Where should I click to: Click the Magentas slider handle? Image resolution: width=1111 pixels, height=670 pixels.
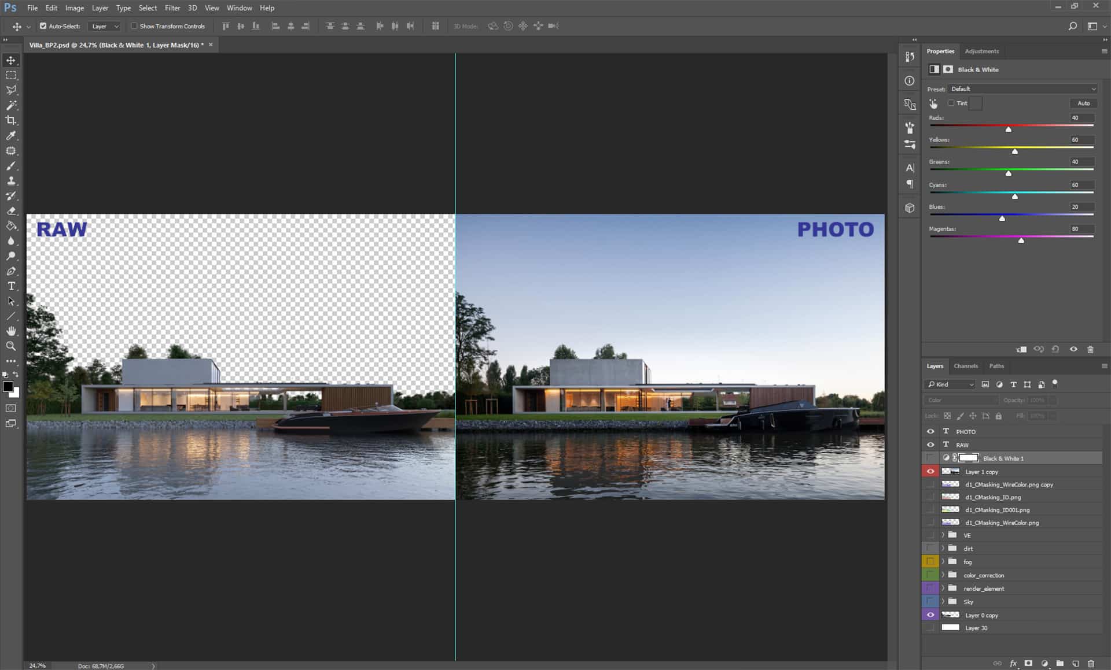tap(1021, 240)
